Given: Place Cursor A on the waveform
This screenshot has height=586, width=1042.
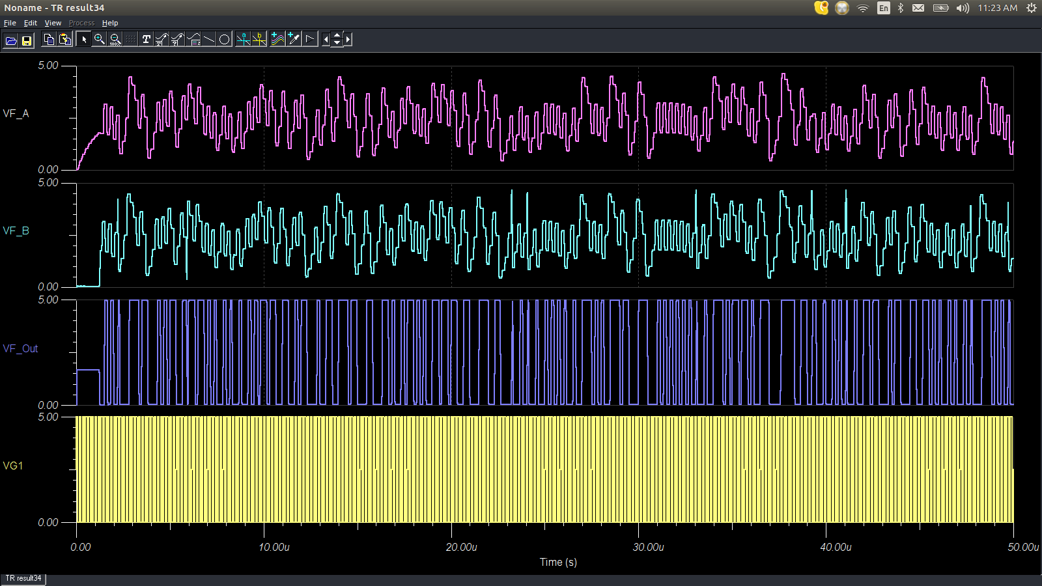Looking at the screenshot, I should (243, 39).
